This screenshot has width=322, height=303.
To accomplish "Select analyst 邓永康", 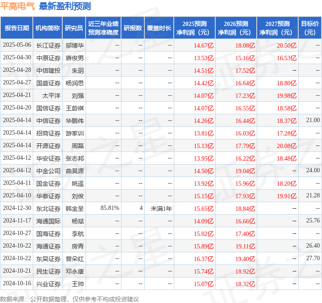I will (74, 271).
